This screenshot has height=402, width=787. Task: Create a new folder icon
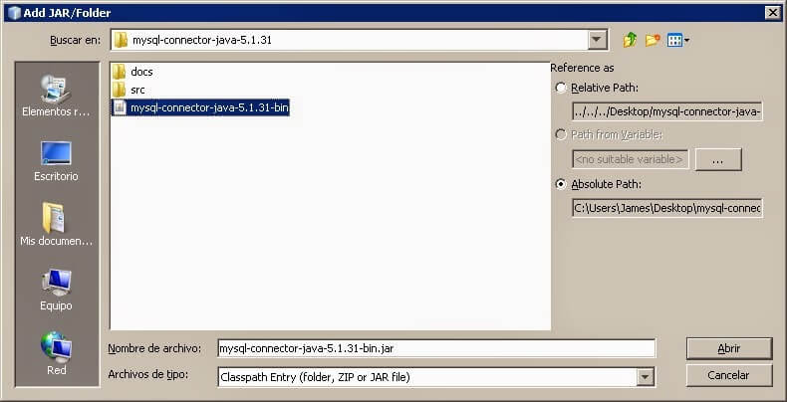[x=652, y=40]
